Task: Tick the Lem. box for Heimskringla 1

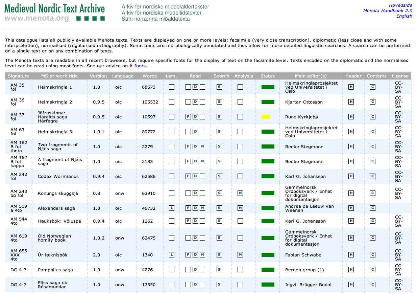Action: click(172, 87)
